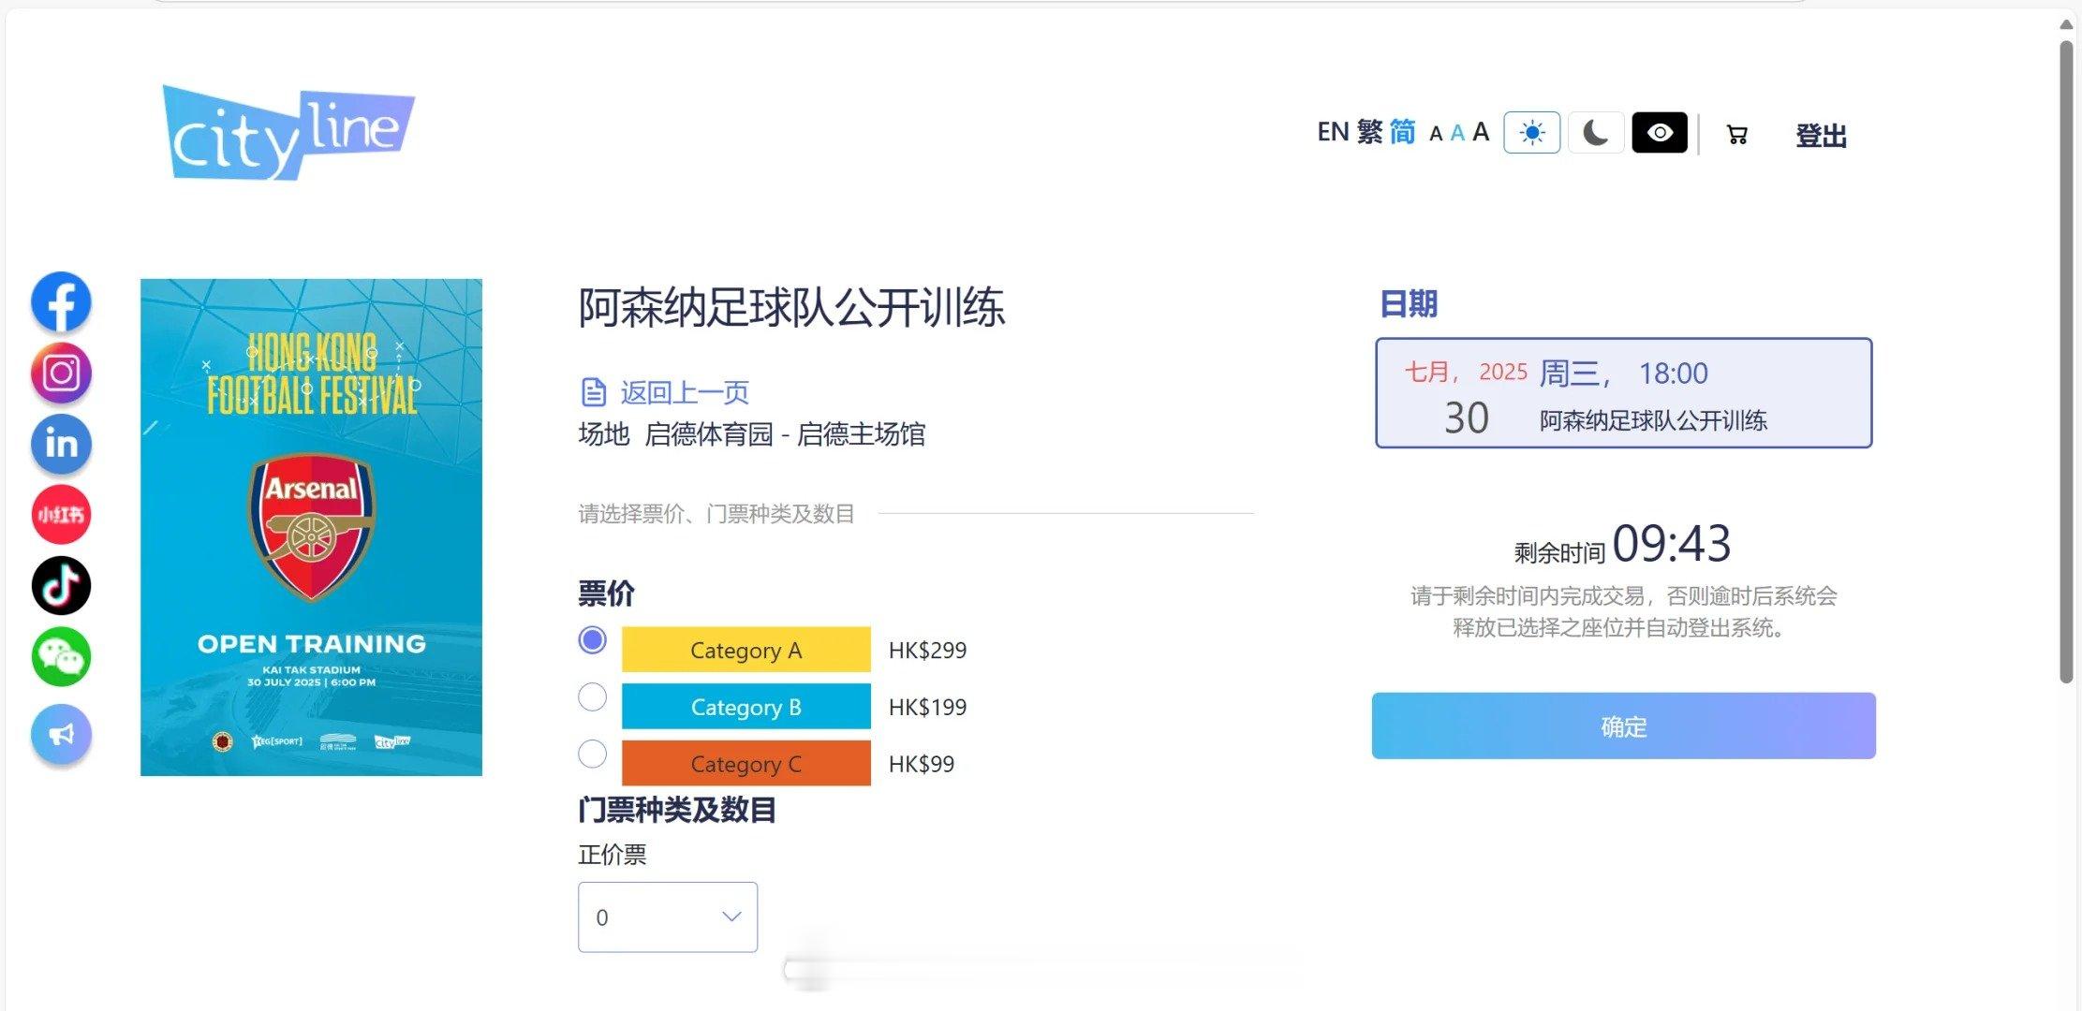Select the Category B HK$199 radio button
This screenshot has height=1011, width=2082.
coord(592,697)
